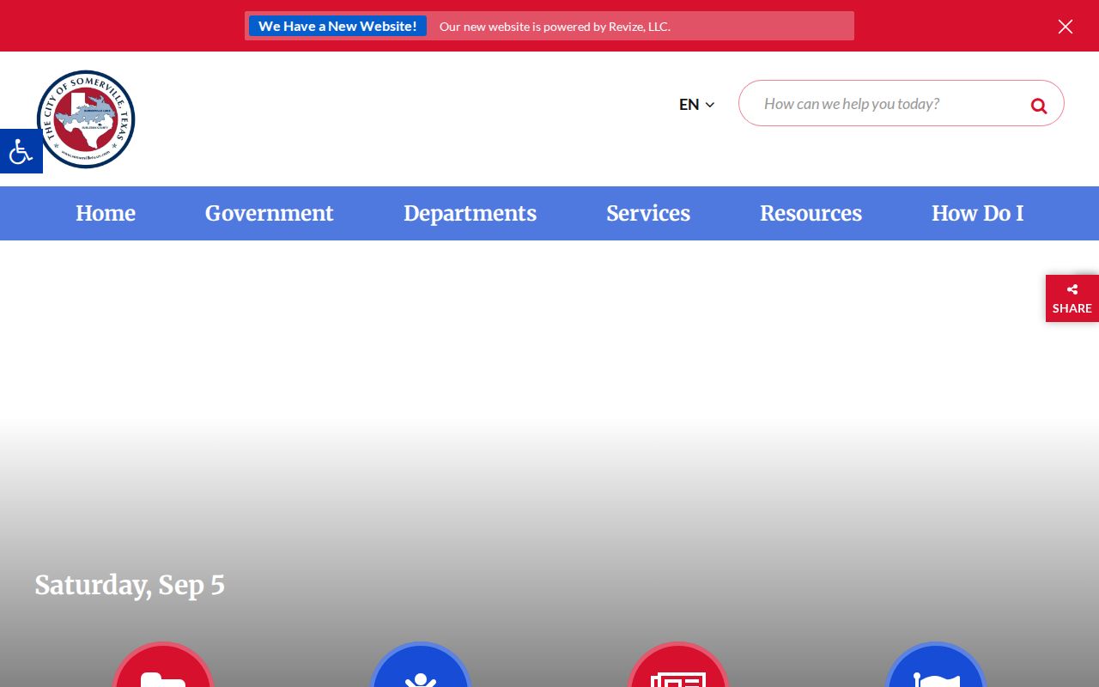Open the How Do I menu
1099x687 pixels.
tap(978, 213)
